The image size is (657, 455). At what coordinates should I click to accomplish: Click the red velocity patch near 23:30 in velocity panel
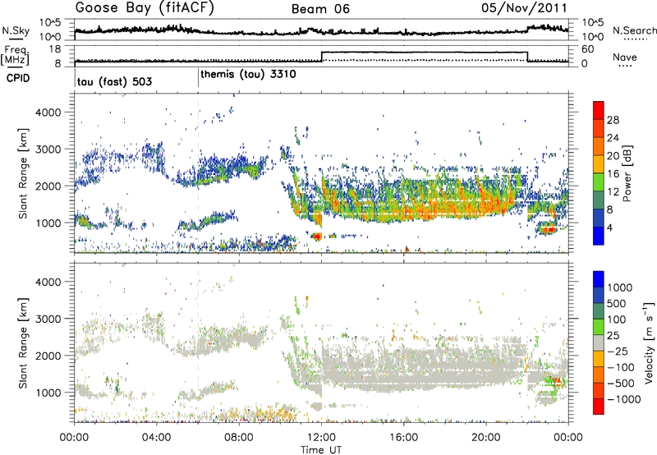557,382
